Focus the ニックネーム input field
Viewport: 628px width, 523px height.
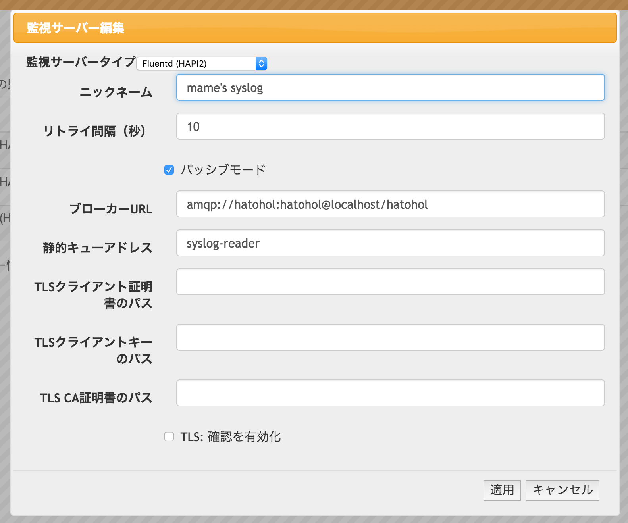point(390,88)
